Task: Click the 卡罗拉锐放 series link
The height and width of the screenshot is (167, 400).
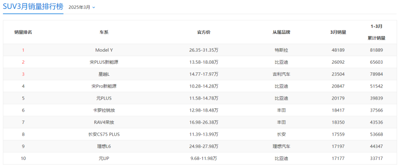Action: click(x=104, y=110)
